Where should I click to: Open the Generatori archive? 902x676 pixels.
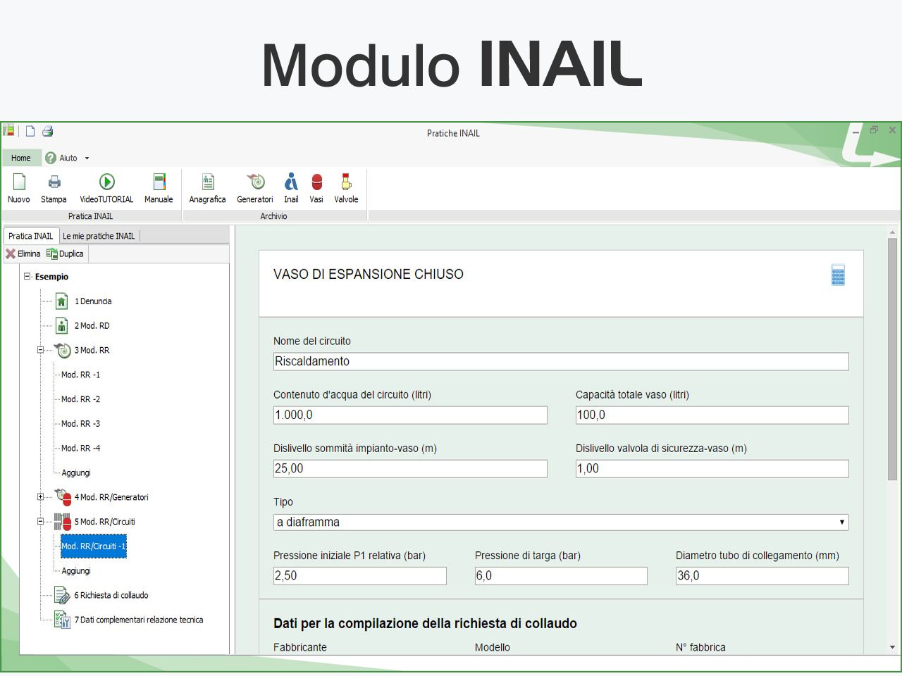tap(254, 188)
